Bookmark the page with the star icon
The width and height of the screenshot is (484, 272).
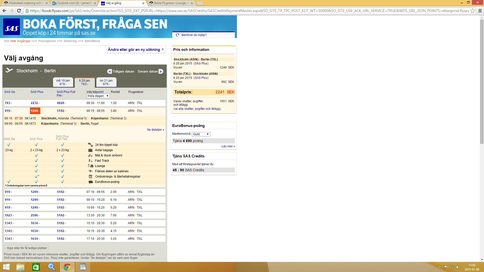tap(472, 11)
